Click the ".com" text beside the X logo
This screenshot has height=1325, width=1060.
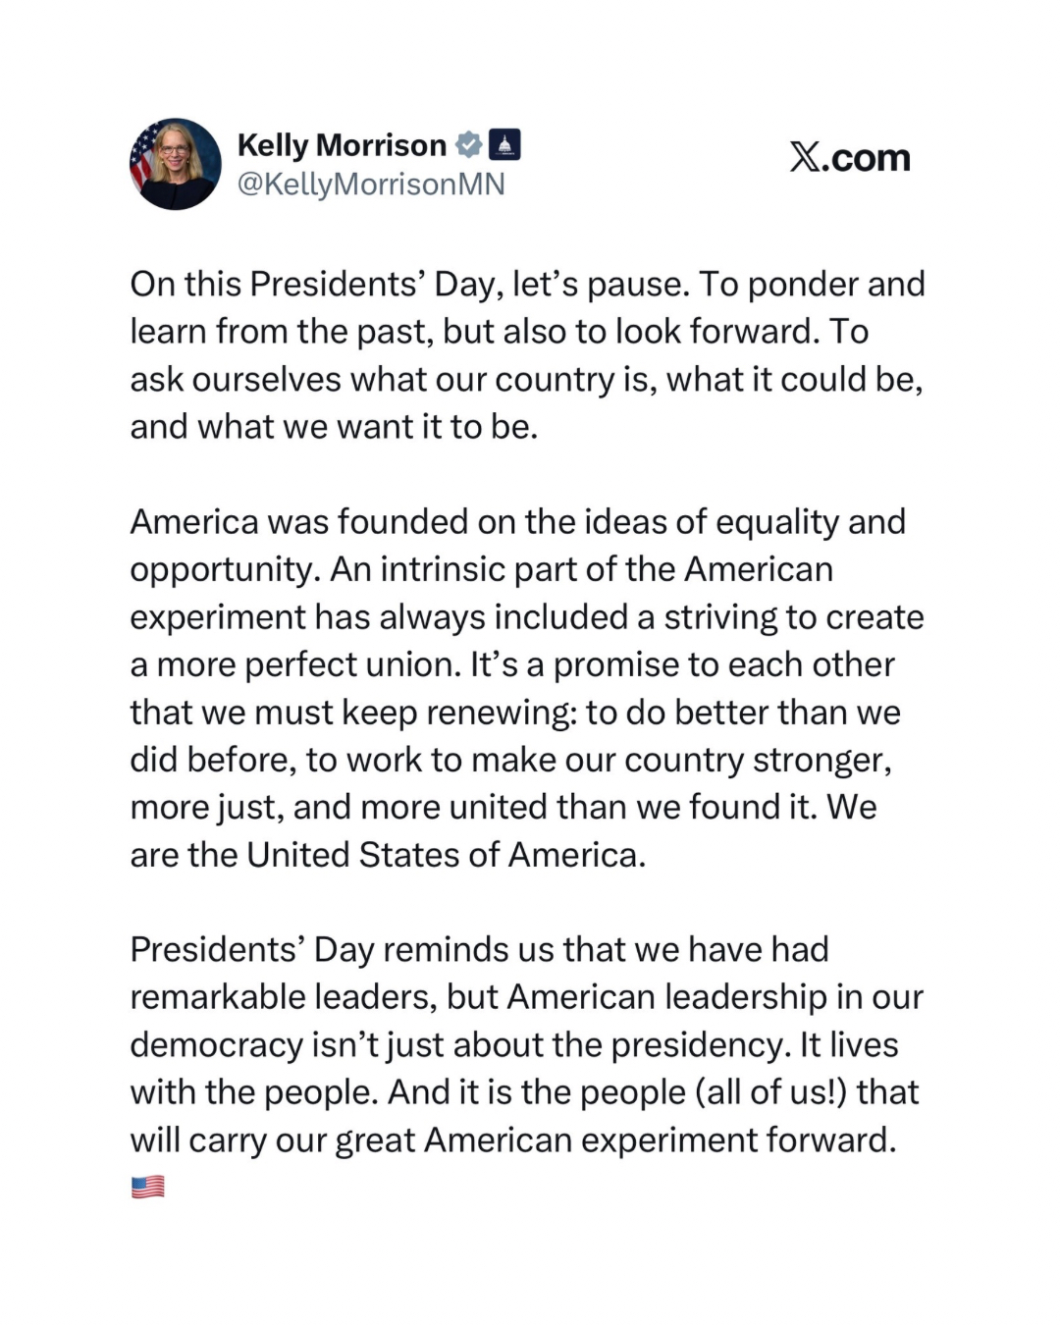(868, 157)
